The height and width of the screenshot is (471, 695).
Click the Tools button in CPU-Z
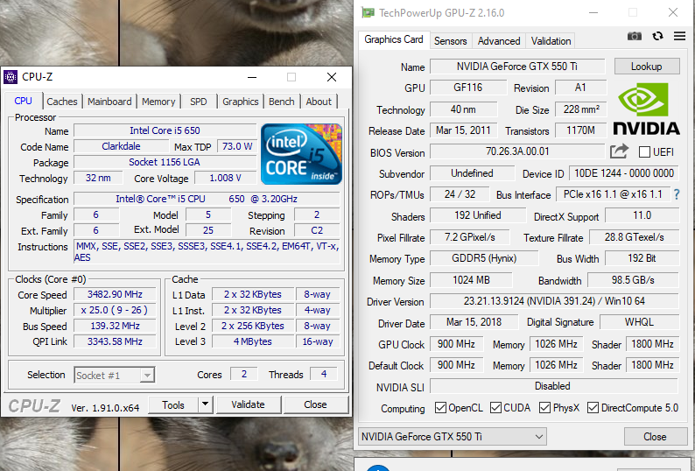click(x=172, y=404)
